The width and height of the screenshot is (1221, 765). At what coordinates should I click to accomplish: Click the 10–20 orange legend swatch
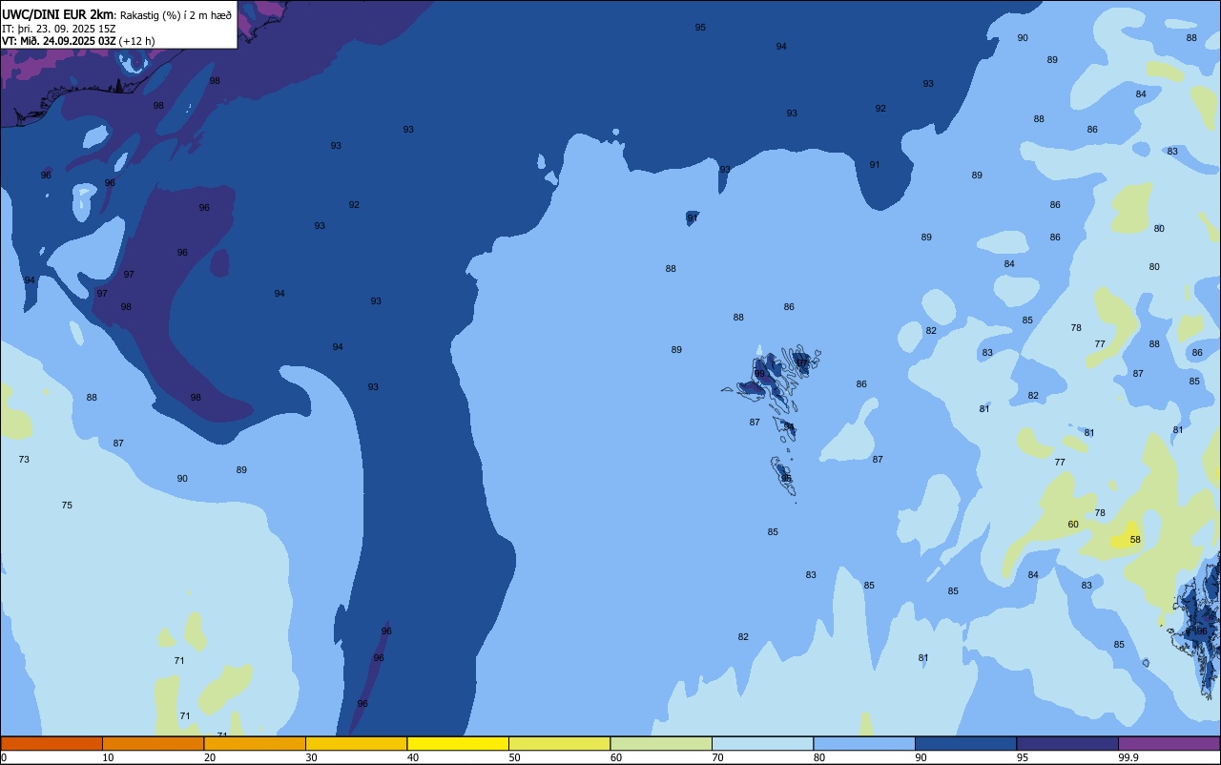pyautogui.click(x=153, y=743)
